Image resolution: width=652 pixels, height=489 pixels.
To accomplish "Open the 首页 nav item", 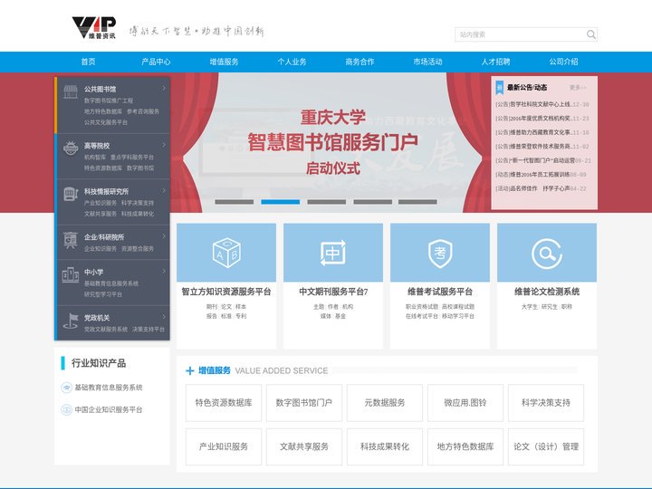I will click(88, 62).
